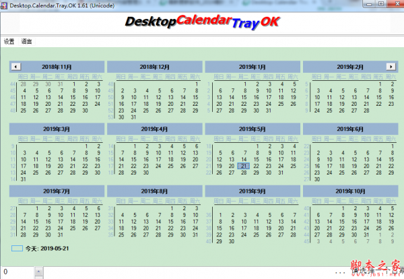Focus the bottom-left field showing 0
Viewport: 404px width, 279px height.
click(18, 272)
